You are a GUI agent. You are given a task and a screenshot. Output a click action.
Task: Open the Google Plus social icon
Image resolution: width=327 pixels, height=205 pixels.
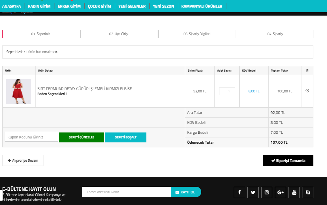[x=281, y=192]
